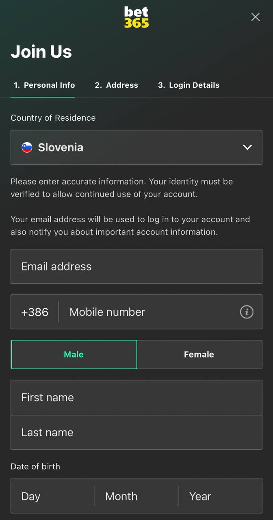This screenshot has width=273, height=520.
Task: Close the Join Us form
Action: (255, 17)
